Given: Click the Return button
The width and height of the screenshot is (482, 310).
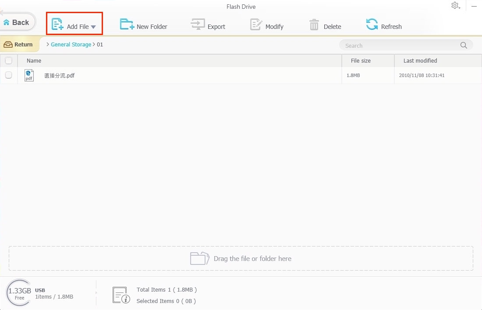Looking at the screenshot, I should coord(19,45).
